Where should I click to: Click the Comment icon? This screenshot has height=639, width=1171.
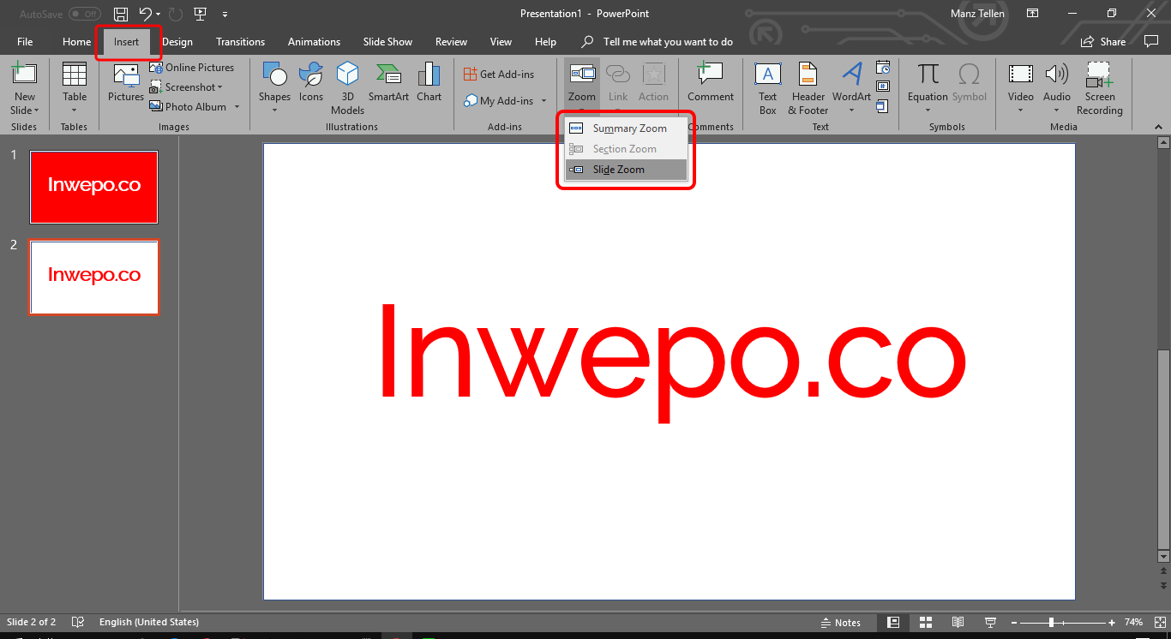point(710,82)
